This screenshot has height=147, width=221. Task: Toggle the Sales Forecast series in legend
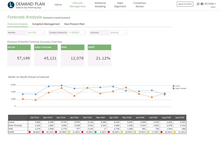[180, 89]
